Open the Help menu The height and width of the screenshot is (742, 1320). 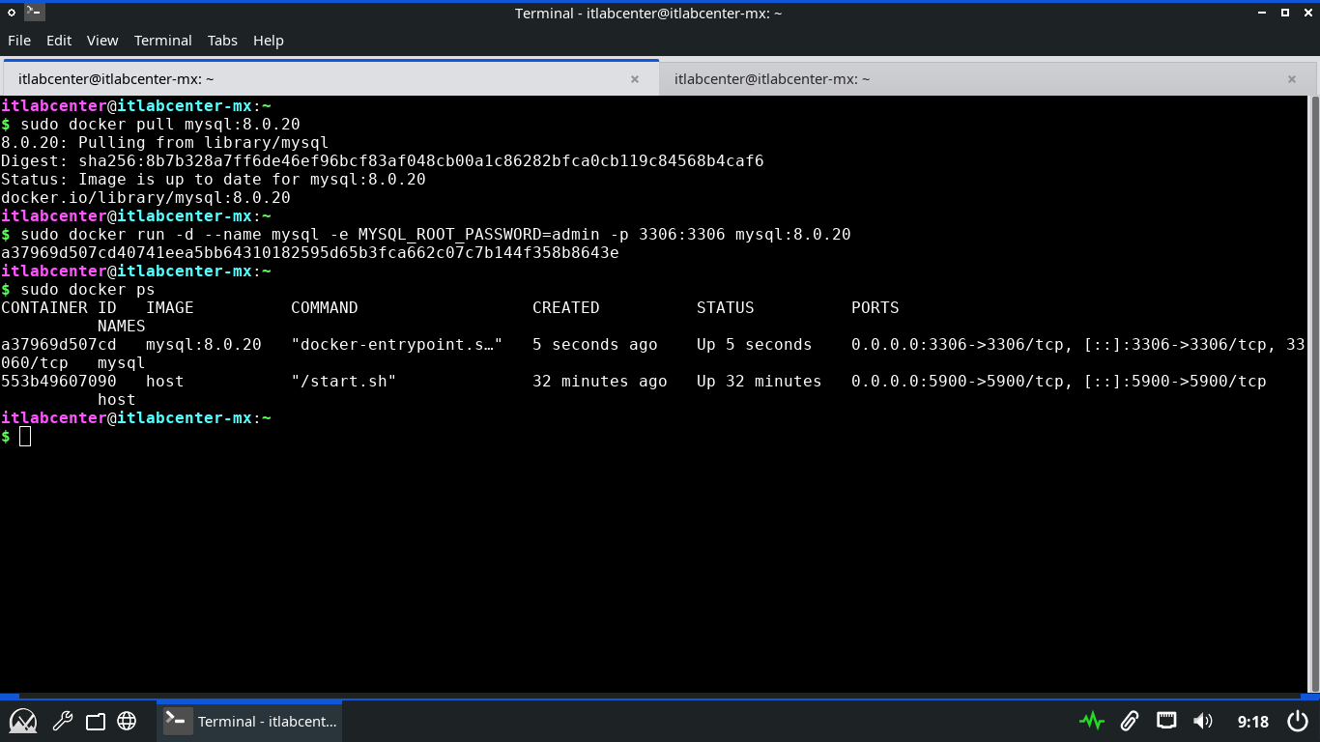(269, 41)
